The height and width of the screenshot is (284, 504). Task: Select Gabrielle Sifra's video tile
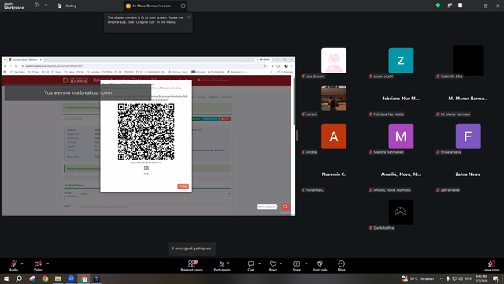pos(468,61)
